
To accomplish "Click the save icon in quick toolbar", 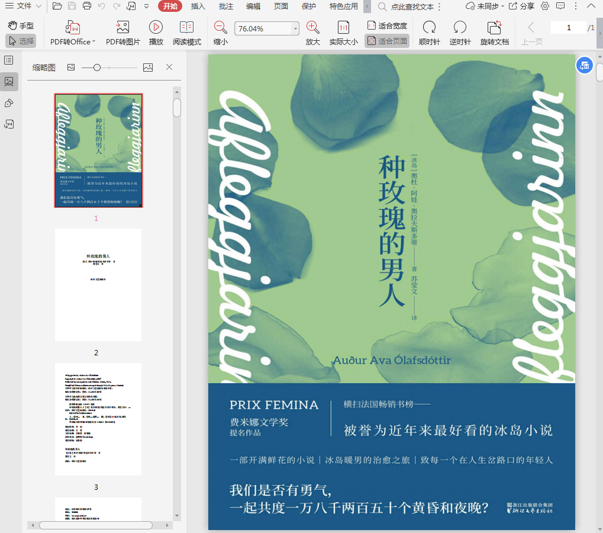I will coord(72,6).
